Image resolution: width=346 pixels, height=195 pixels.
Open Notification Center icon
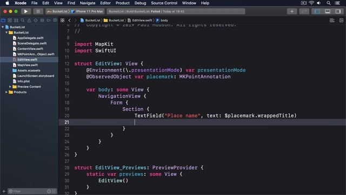(337, 3)
